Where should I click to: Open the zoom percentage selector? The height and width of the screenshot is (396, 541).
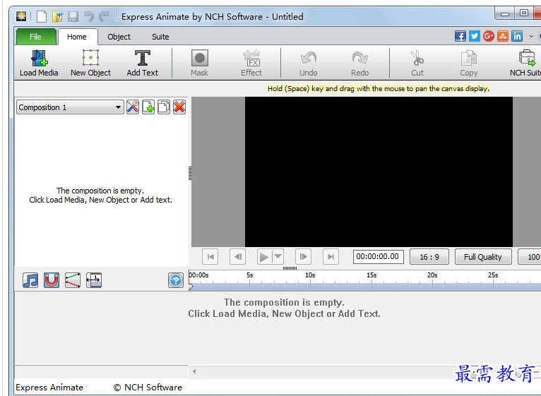(x=530, y=257)
